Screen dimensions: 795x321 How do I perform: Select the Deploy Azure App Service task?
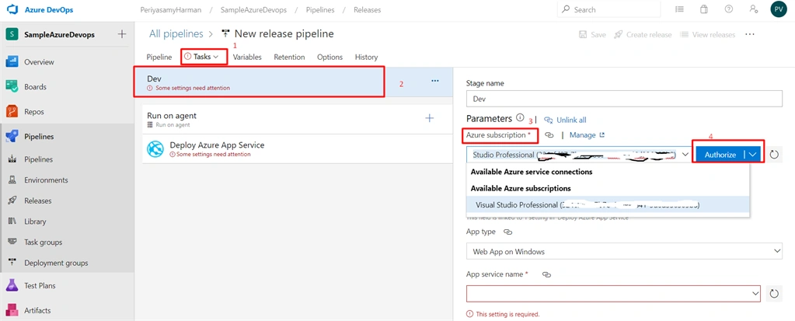(x=298, y=148)
